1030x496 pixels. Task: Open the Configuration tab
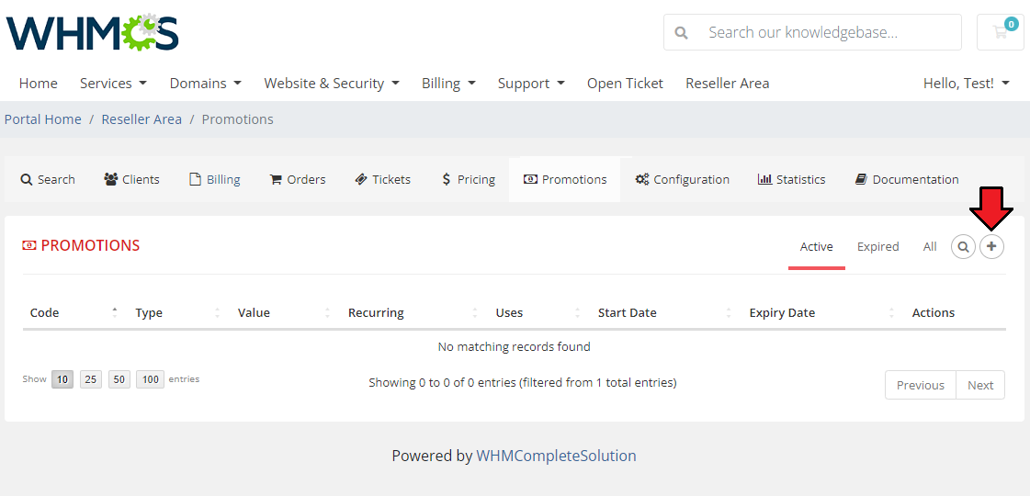tap(682, 179)
